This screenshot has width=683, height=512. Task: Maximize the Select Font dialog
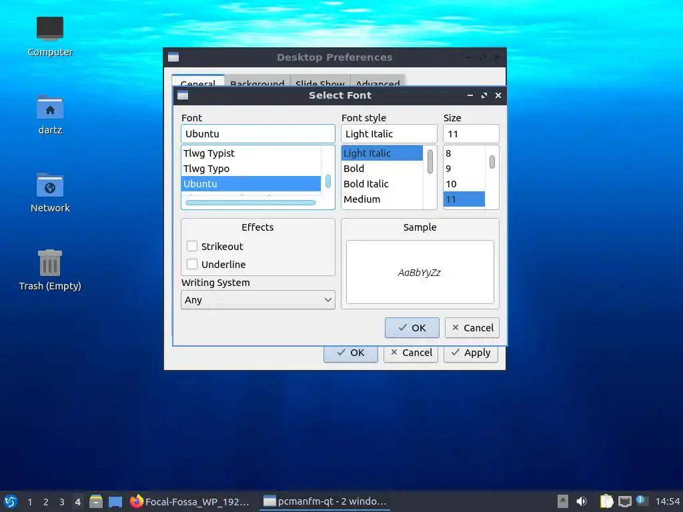point(484,95)
